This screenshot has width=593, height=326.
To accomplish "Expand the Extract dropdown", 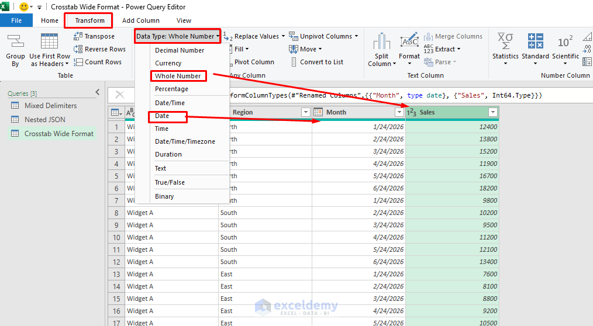I will click(458, 49).
